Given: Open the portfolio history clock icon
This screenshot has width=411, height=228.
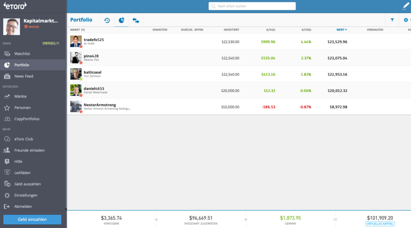Looking at the screenshot, I should (x=107, y=20).
